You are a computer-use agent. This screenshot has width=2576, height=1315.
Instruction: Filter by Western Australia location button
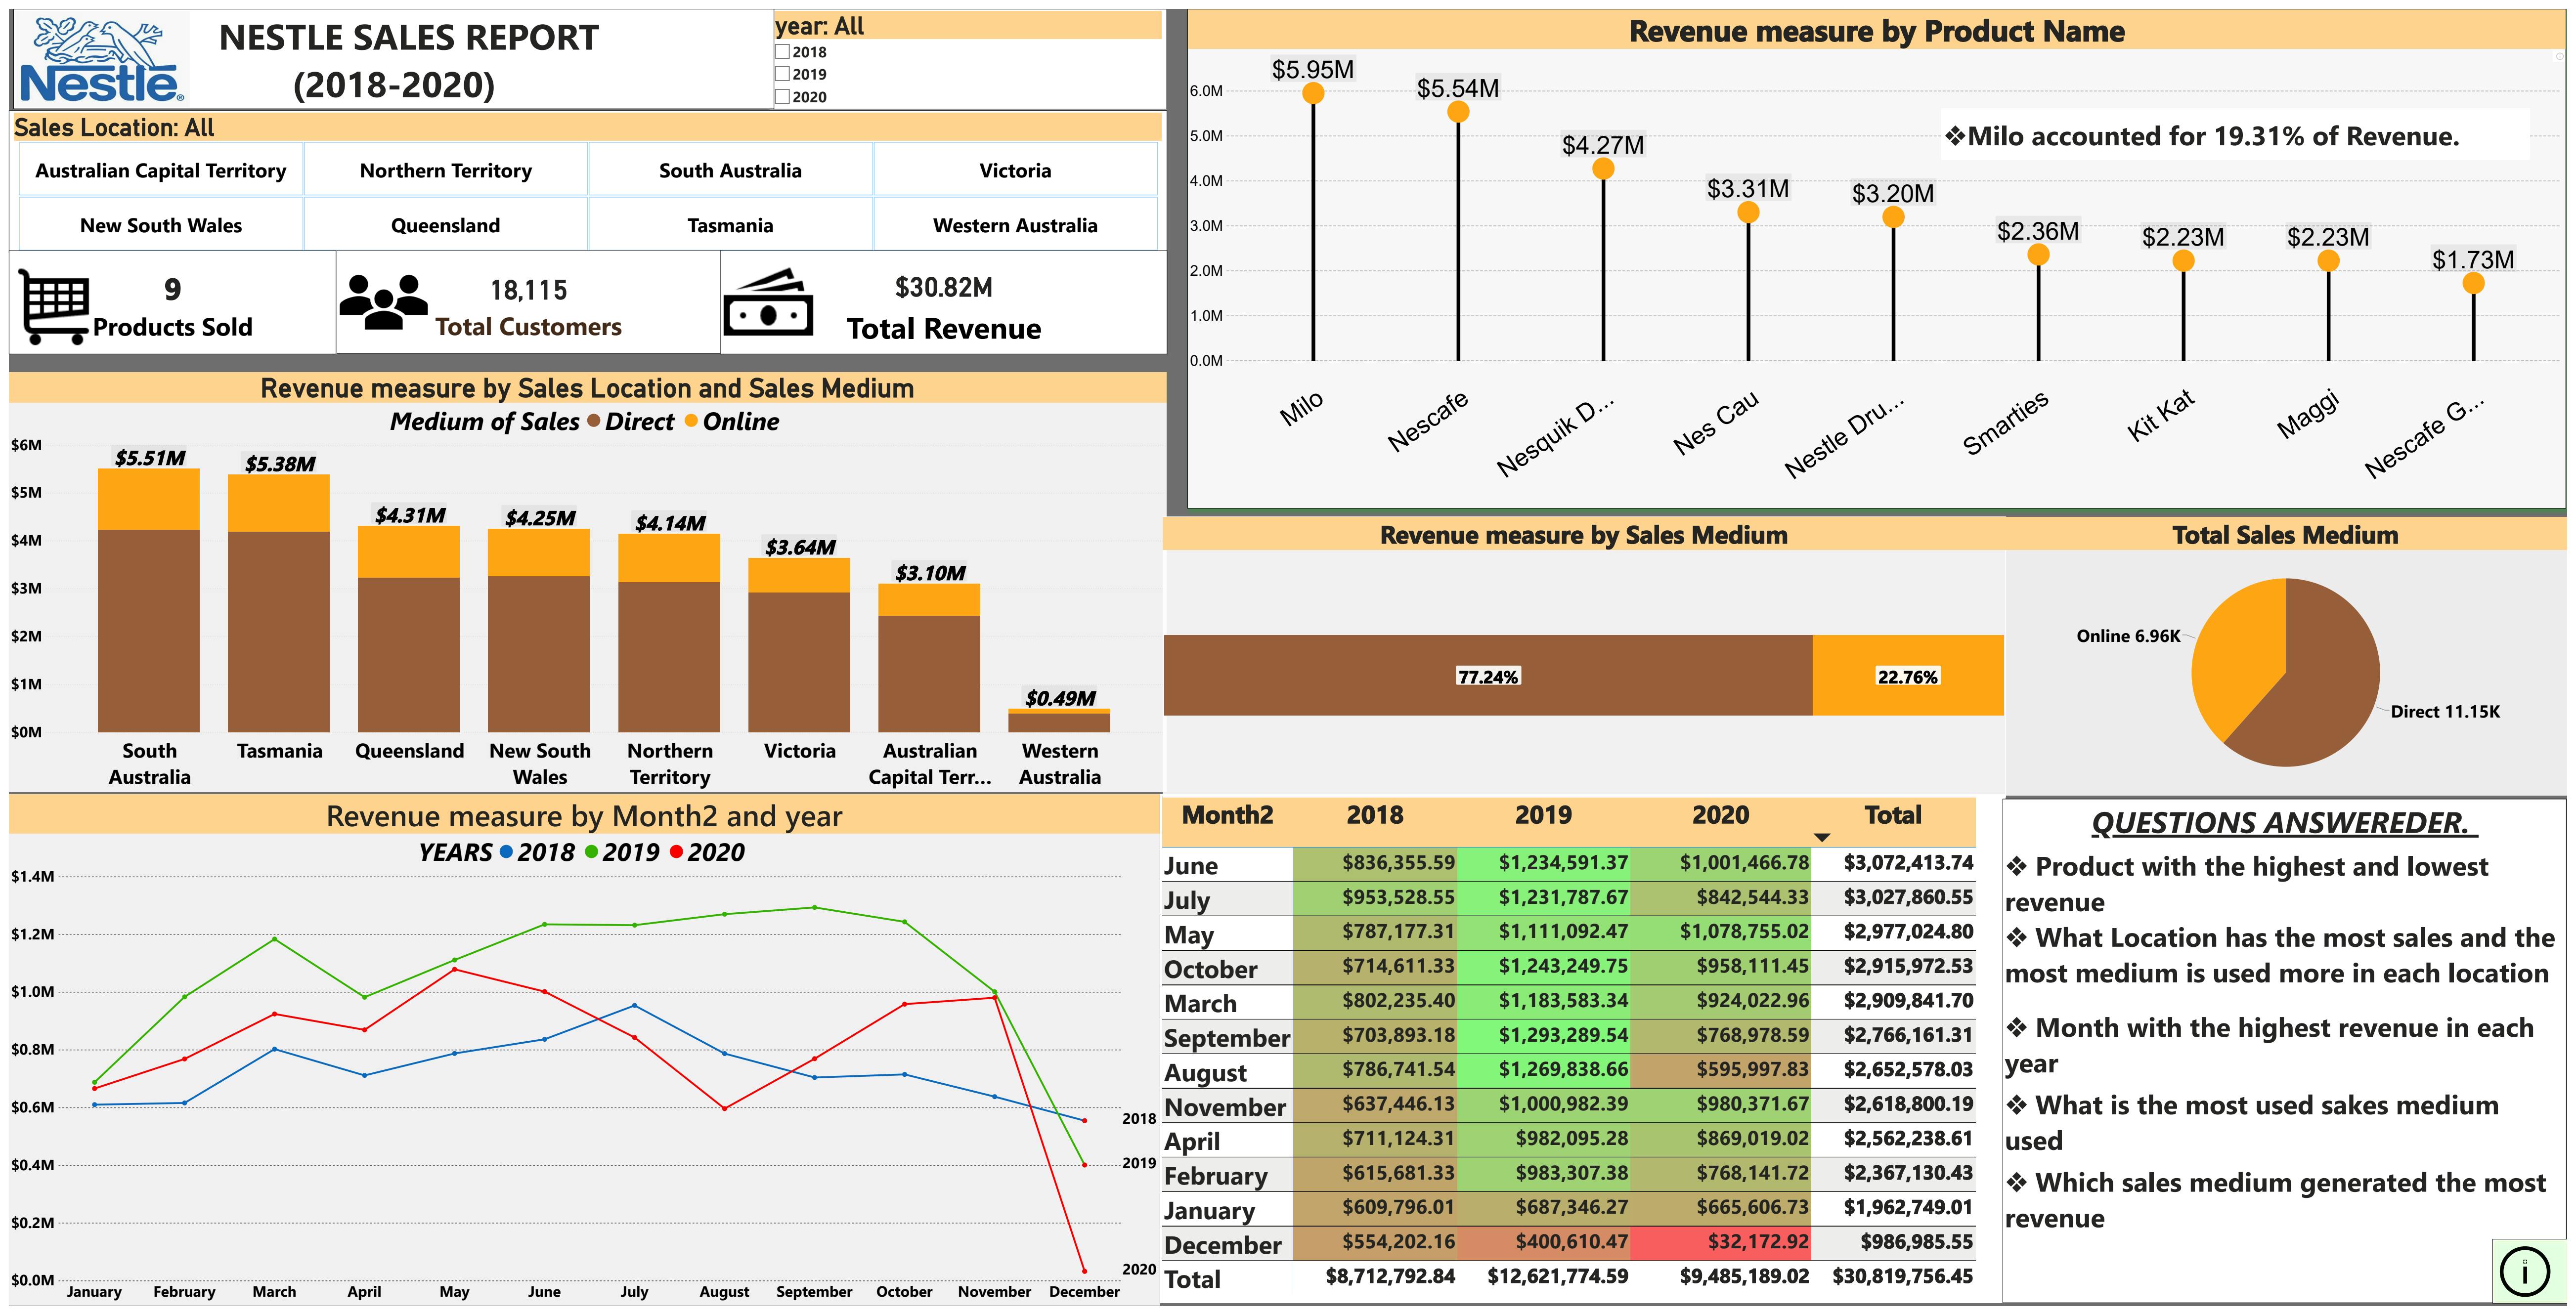point(1015,225)
